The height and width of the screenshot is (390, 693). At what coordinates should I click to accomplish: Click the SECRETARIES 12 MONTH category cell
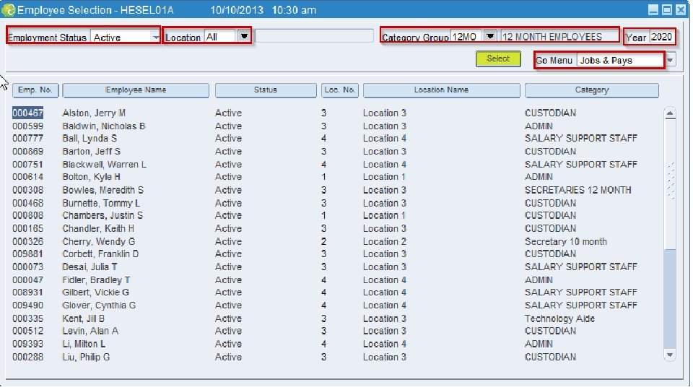pyautogui.click(x=578, y=190)
